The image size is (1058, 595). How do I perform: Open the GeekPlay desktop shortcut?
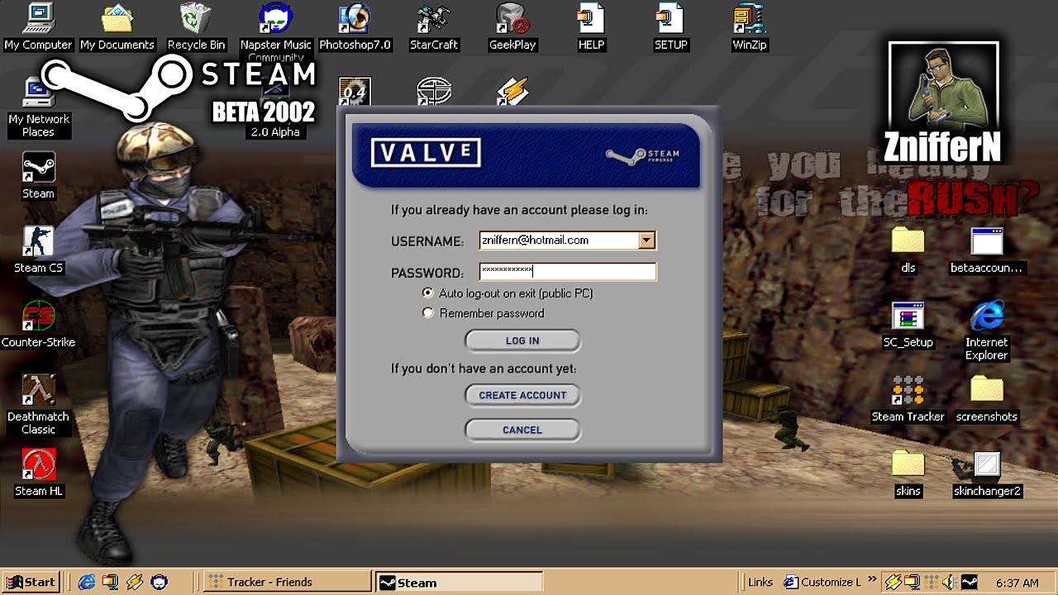click(x=512, y=18)
